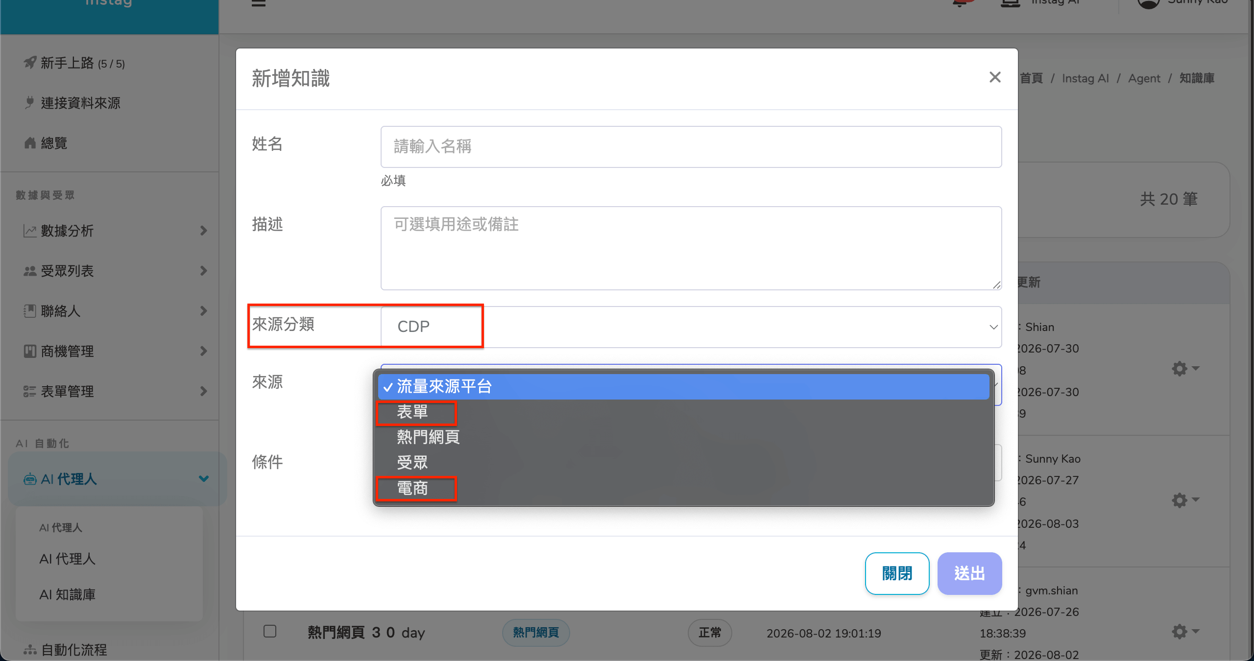
Task: Click the 表單管理 list icon
Action: [30, 392]
